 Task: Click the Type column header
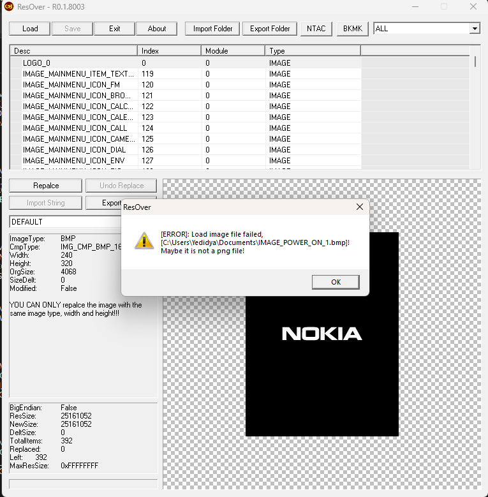click(313, 51)
